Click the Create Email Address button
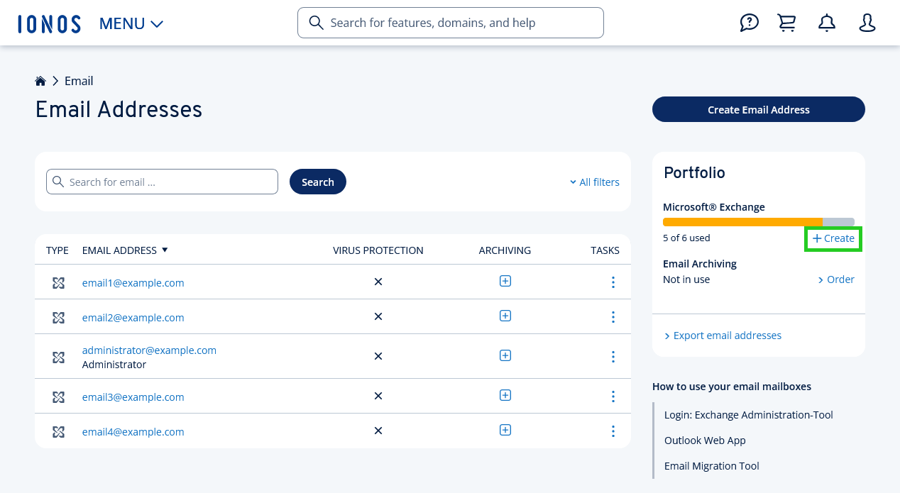900x493 pixels. point(758,109)
